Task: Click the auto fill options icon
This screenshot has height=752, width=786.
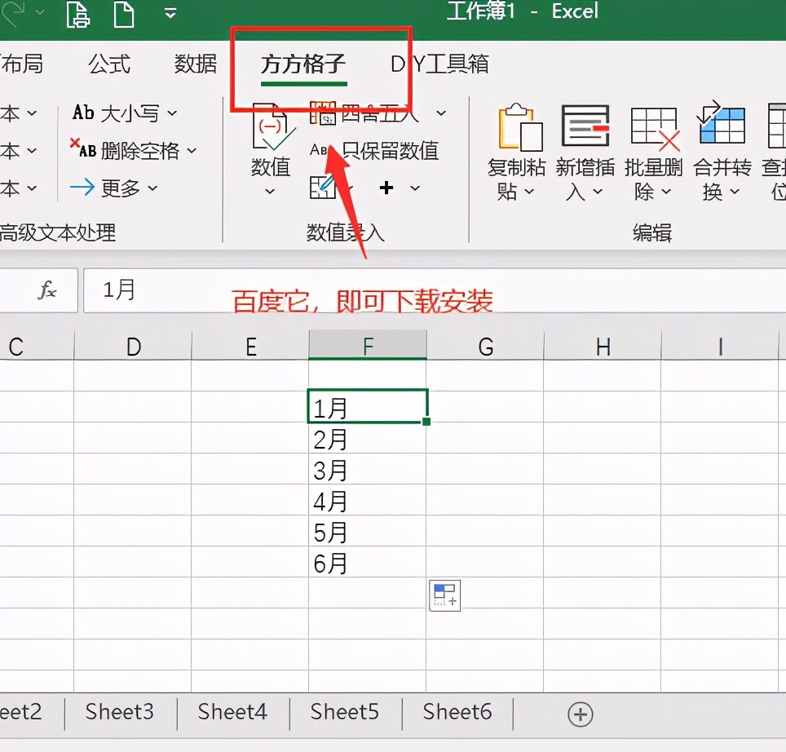Action: 444,595
